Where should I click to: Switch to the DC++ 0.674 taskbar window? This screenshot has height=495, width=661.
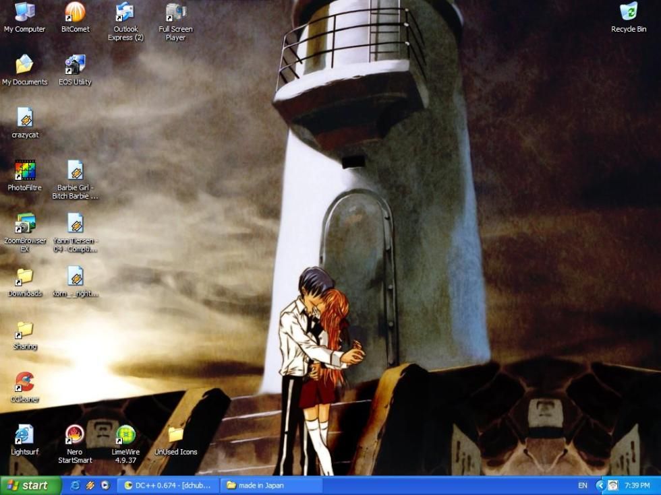click(x=168, y=486)
